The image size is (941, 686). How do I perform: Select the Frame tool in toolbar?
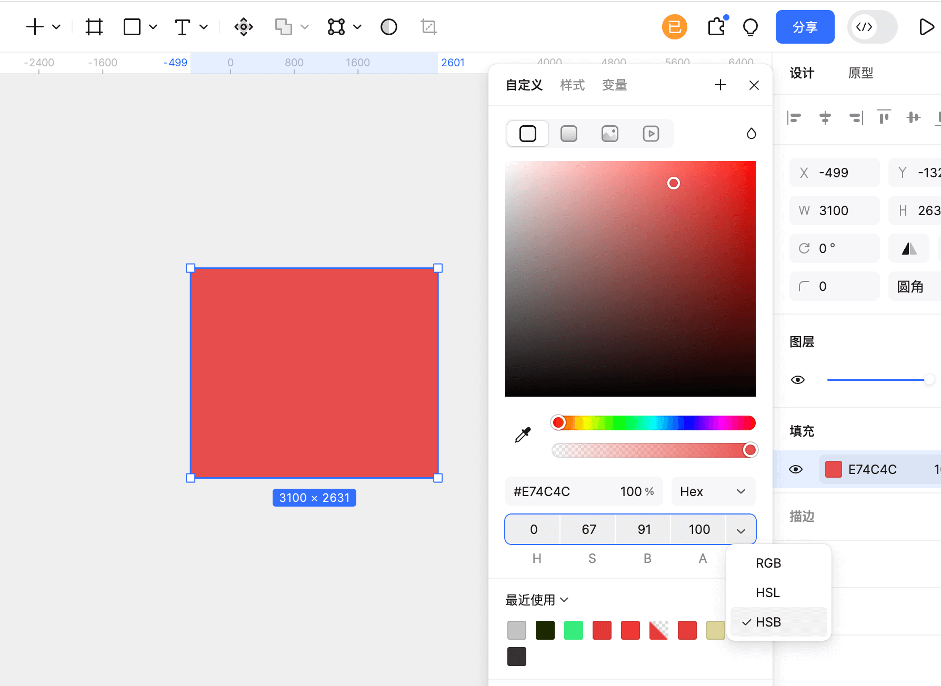coord(94,27)
